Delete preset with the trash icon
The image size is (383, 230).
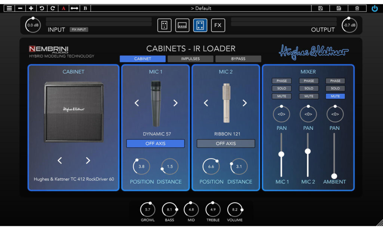(x=357, y=8)
